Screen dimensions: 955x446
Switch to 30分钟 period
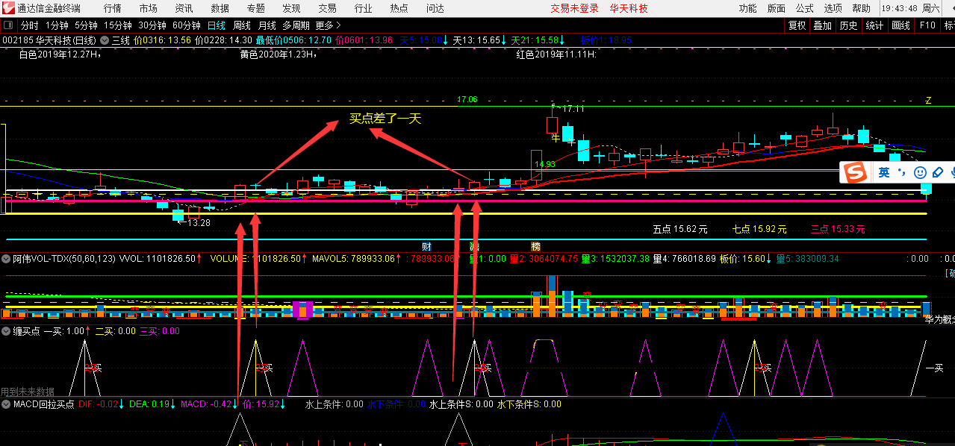(x=152, y=25)
